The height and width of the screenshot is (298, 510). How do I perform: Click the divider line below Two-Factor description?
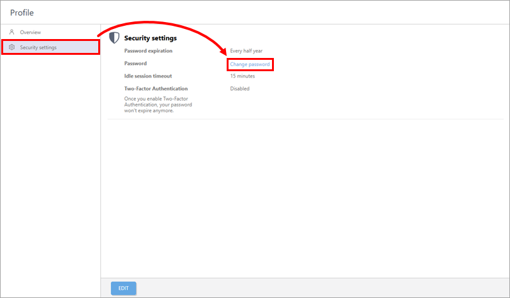tap(302, 118)
